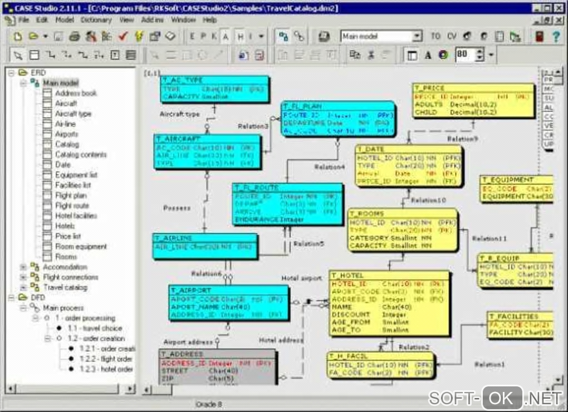Click the zoom spinner arrows
Viewport: 568px width, 412px height.
pyautogui.click(x=479, y=55)
